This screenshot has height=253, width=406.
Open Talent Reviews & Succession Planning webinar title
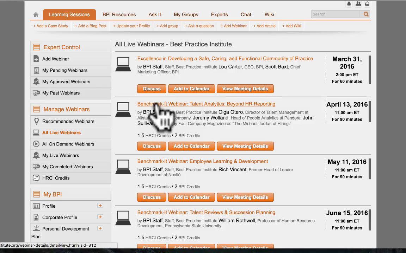(x=207, y=212)
